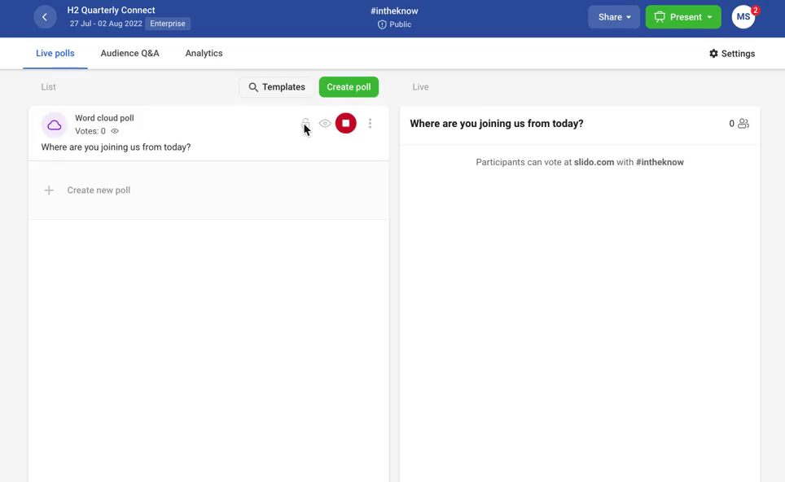
Task: Open the Analytics tab
Action: pyautogui.click(x=204, y=53)
